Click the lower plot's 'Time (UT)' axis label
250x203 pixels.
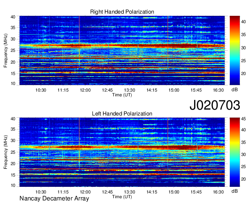122,197
